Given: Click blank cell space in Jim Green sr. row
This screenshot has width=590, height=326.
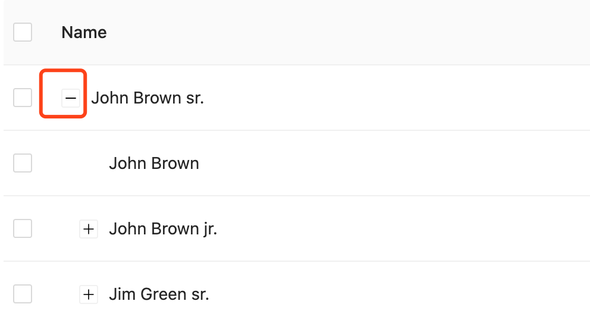Looking at the screenshot, I should pos(399,294).
